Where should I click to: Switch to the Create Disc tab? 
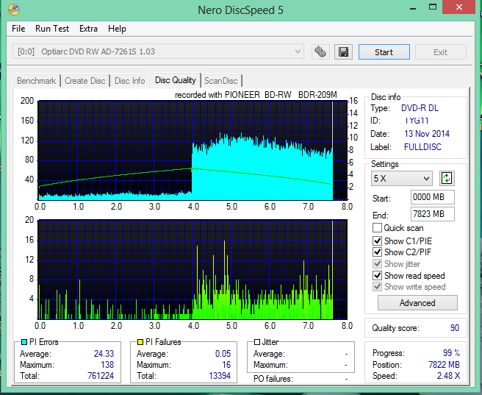[x=85, y=81]
